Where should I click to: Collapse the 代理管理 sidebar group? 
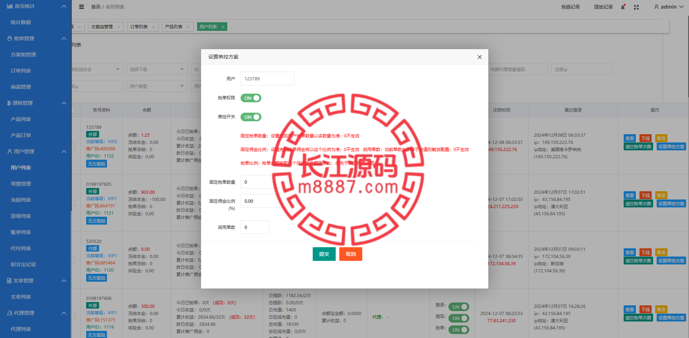pos(64,313)
